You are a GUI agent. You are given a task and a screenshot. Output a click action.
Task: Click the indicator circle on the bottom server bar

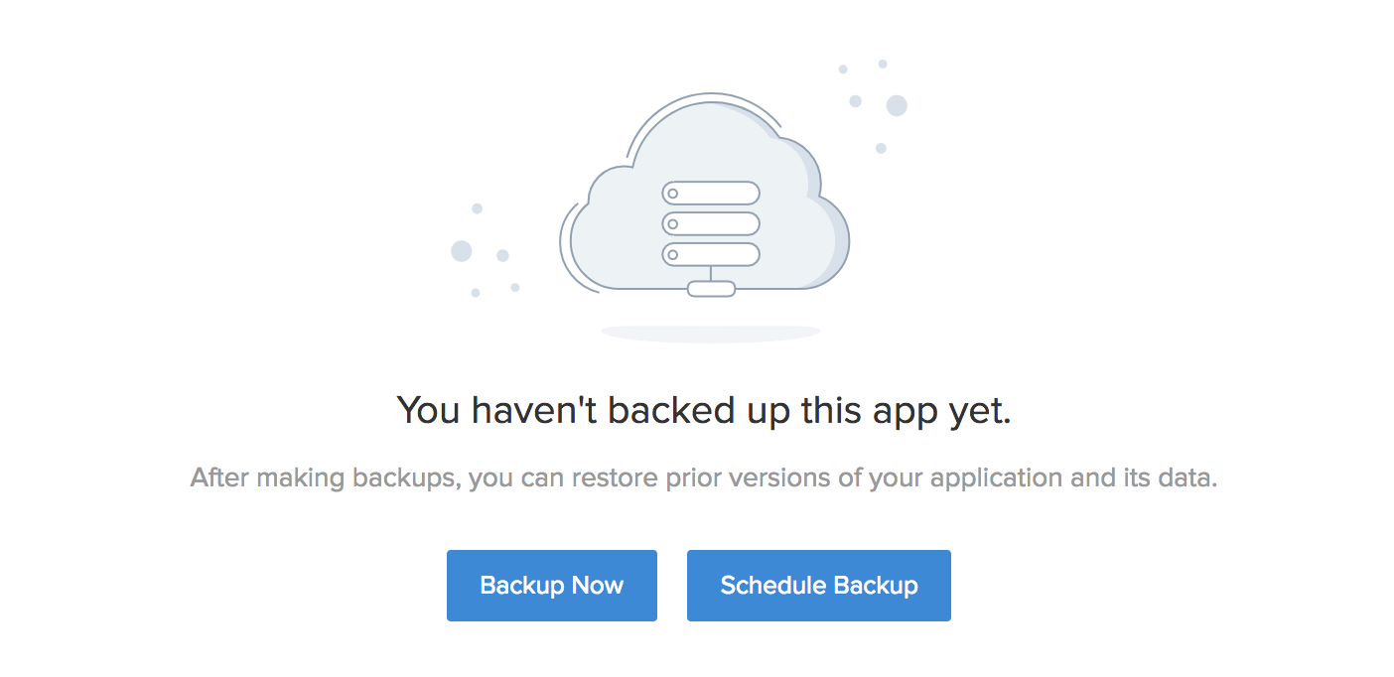click(672, 255)
